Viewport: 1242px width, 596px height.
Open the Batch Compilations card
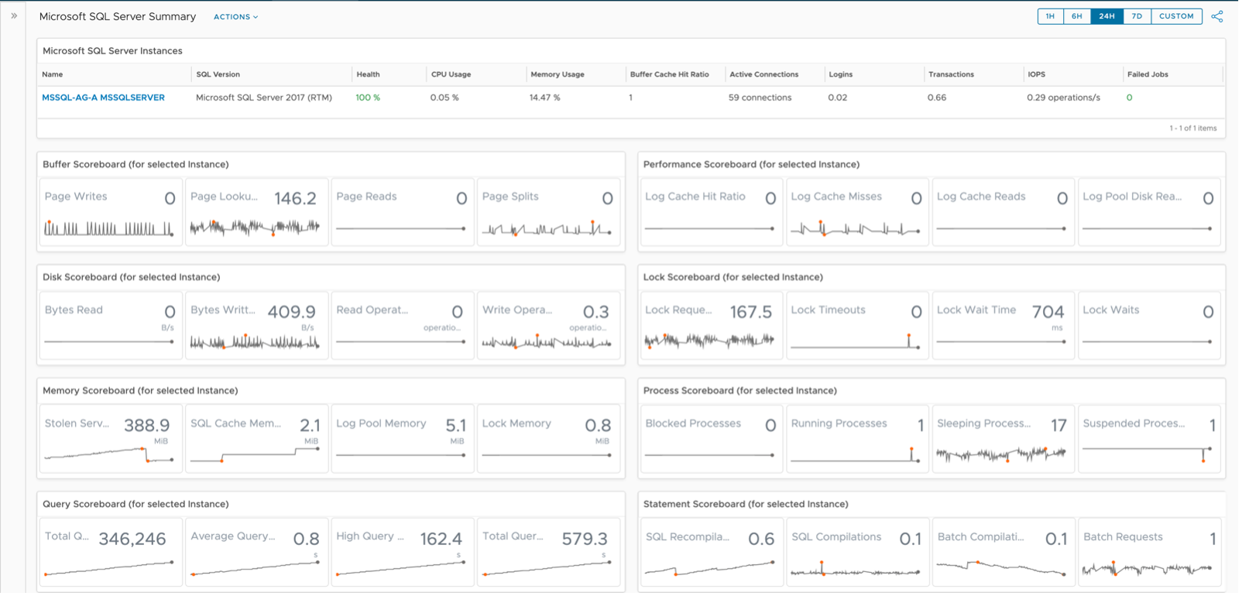[x=1004, y=553]
